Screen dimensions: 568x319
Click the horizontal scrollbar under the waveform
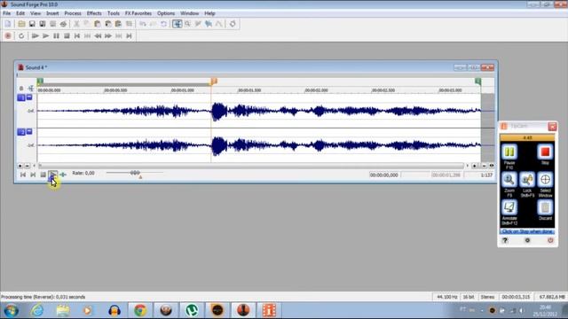[x=251, y=166]
